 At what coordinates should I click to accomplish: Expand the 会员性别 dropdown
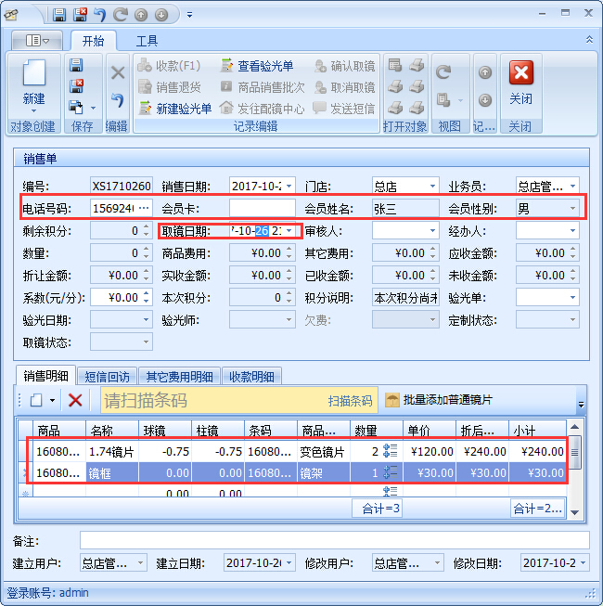(x=571, y=209)
